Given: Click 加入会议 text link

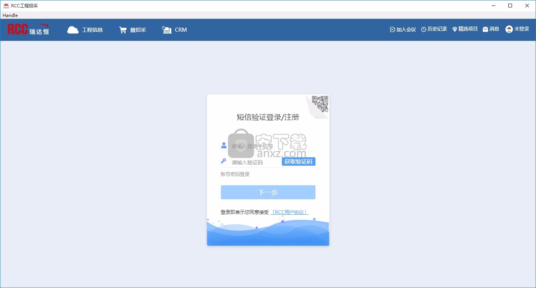Looking at the screenshot, I should point(406,29).
